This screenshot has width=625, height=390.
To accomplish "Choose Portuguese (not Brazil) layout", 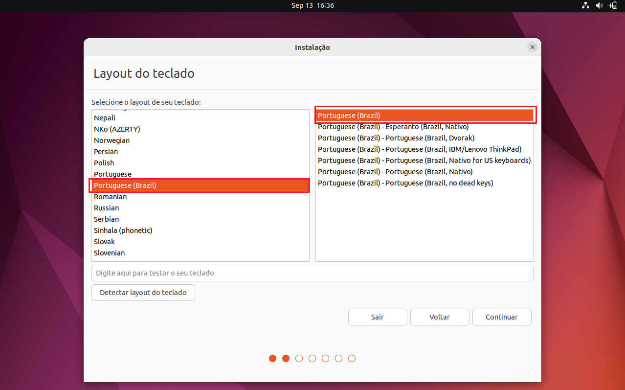I will (x=201, y=174).
